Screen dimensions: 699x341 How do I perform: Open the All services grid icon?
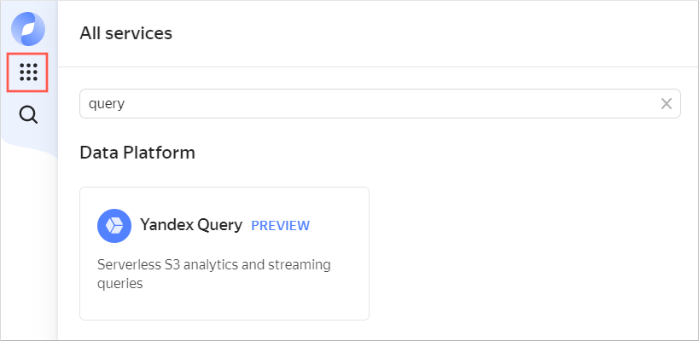(28, 72)
